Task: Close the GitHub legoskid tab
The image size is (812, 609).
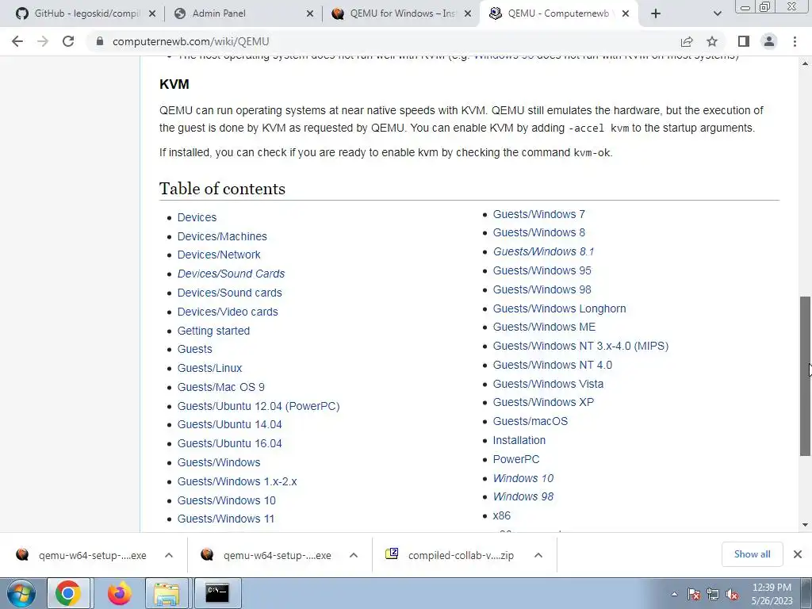Action: pyautogui.click(x=151, y=13)
